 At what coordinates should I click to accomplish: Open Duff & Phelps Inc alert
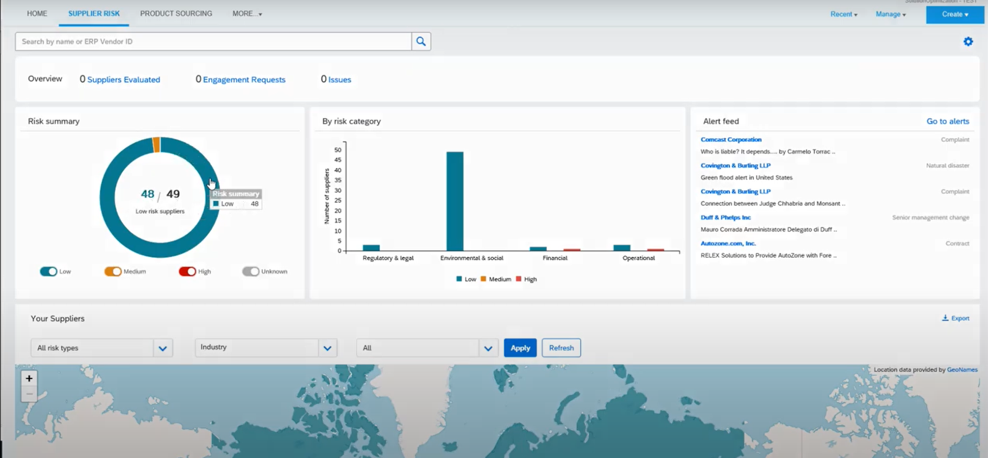tap(725, 217)
